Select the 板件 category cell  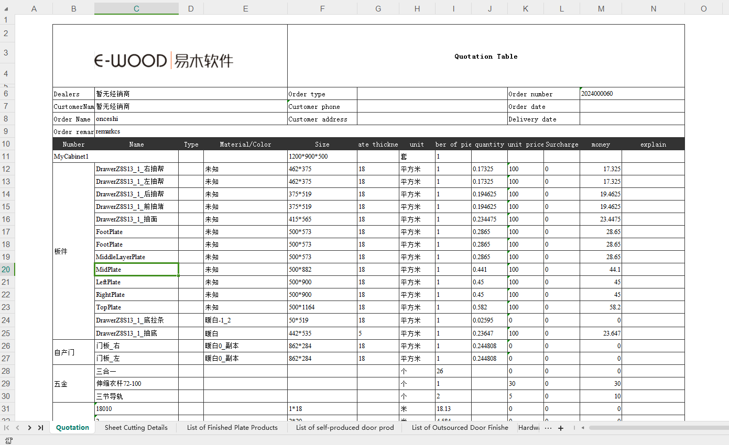coord(73,251)
